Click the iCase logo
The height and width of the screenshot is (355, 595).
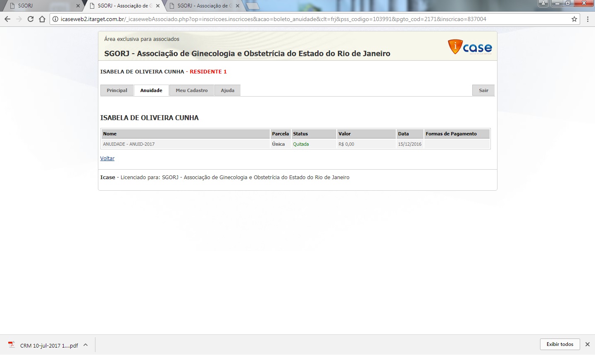[x=470, y=47]
